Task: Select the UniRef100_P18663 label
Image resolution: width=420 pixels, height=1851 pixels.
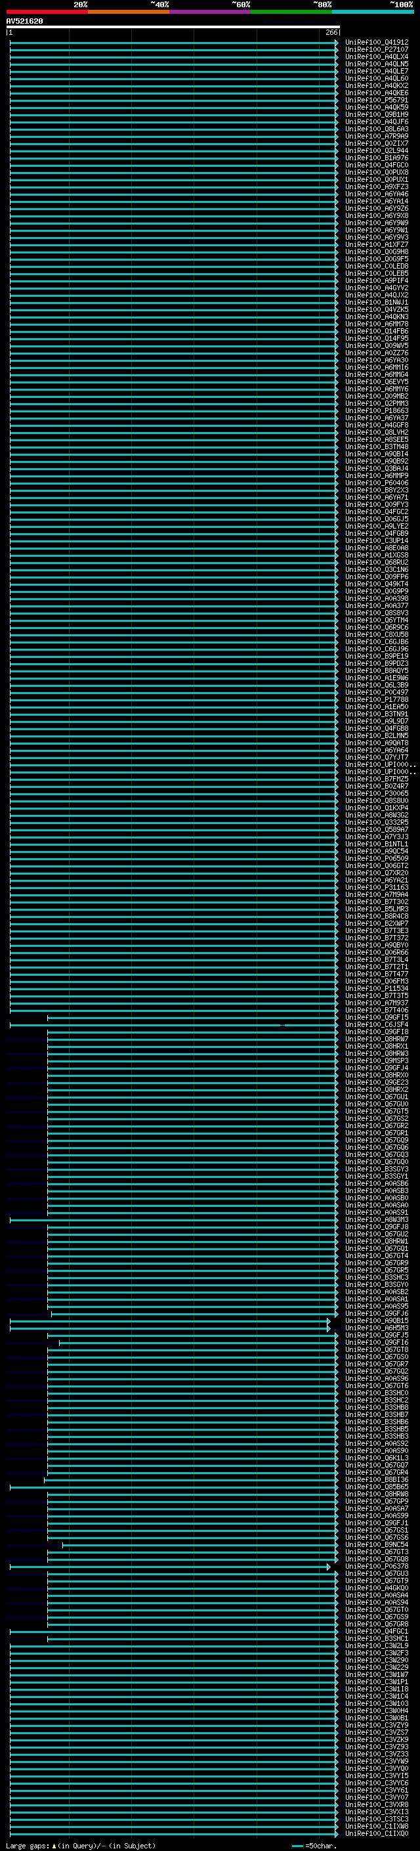Action: (x=376, y=411)
